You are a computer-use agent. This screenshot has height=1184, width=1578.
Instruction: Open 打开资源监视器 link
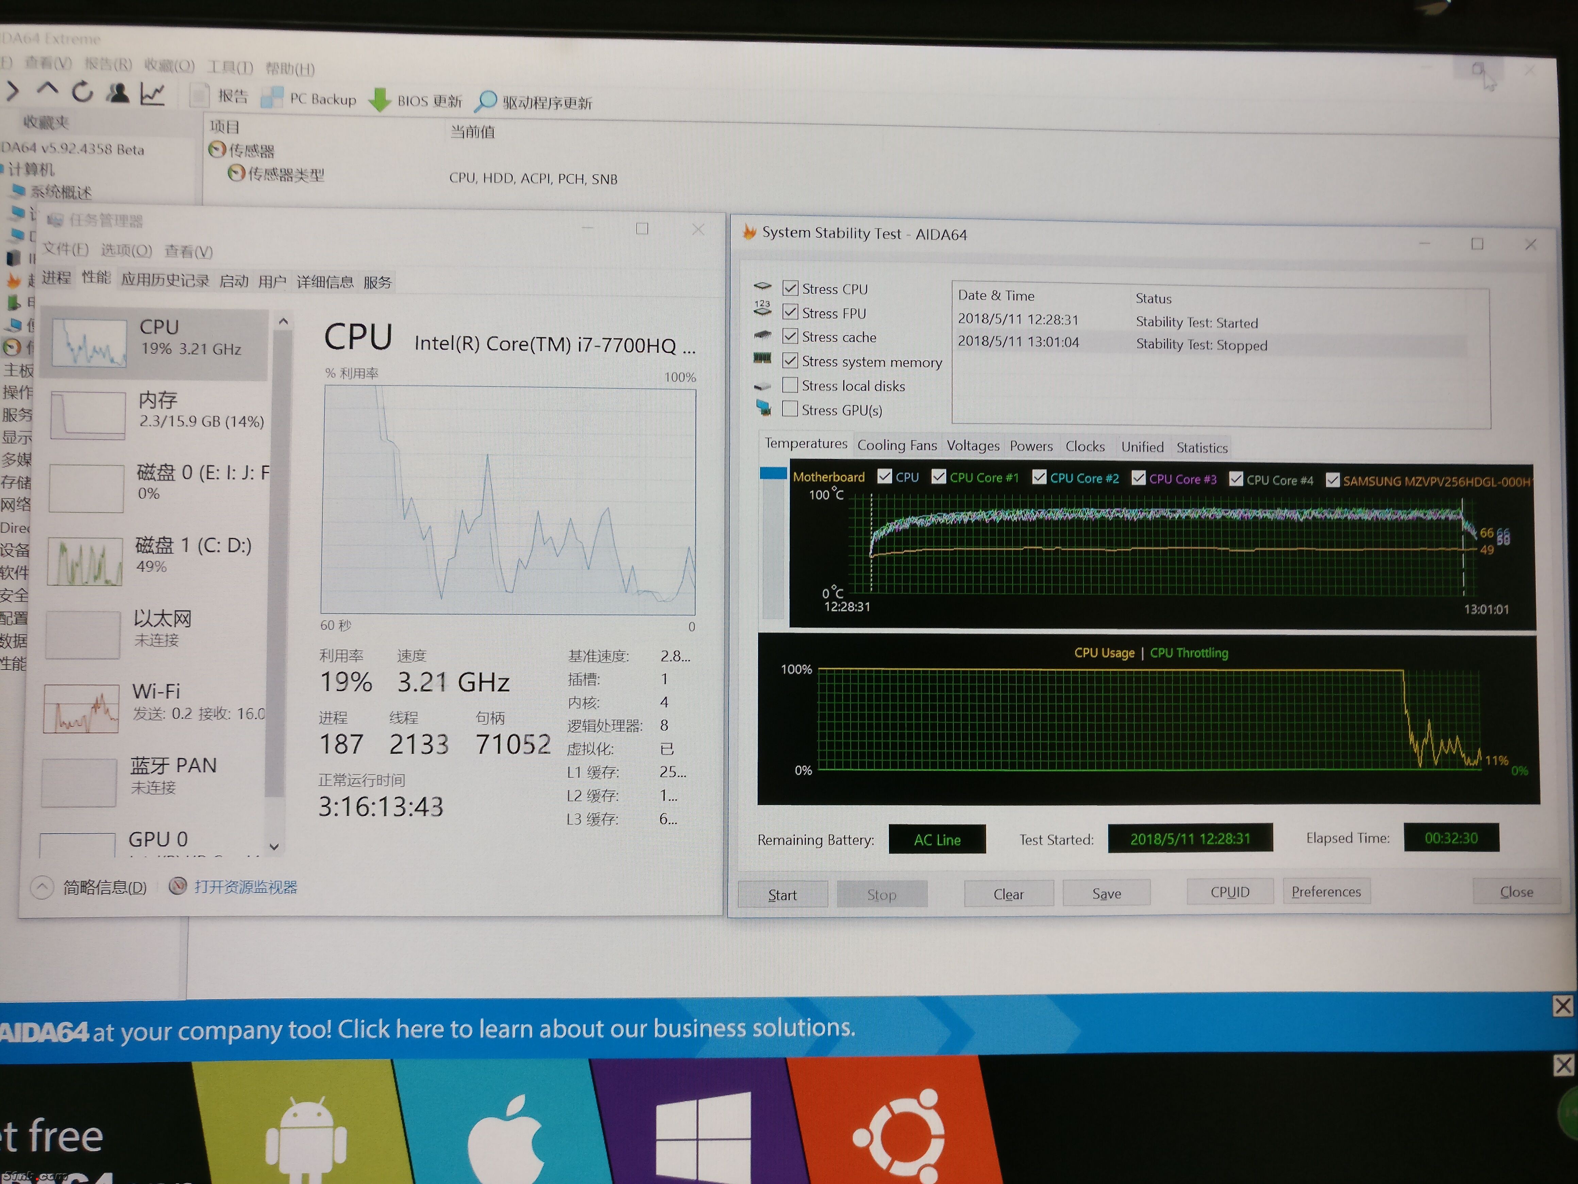(x=246, y=887)
